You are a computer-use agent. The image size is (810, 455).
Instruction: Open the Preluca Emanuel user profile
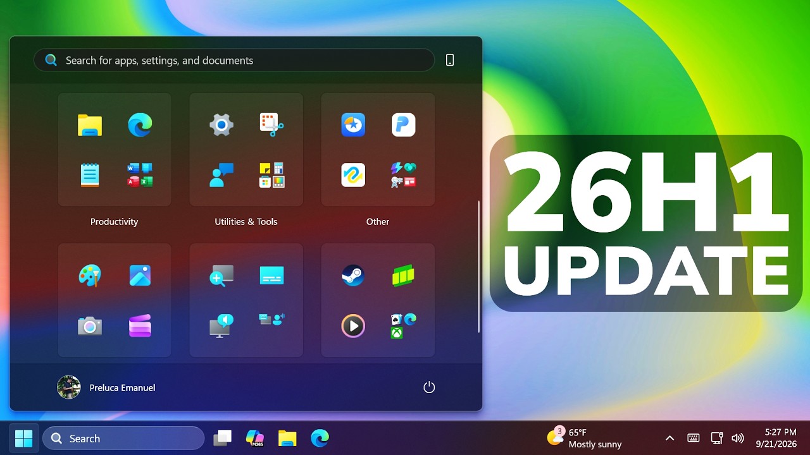pos(106,387)
